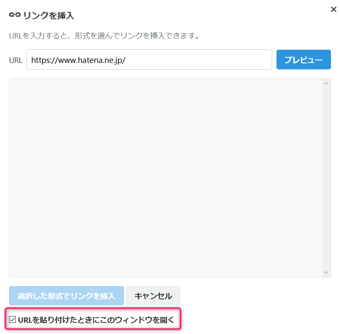The image size is (340, 334).
Task: Click the upper part of the preview scrollbar track
Action: (x=326, y=111)
